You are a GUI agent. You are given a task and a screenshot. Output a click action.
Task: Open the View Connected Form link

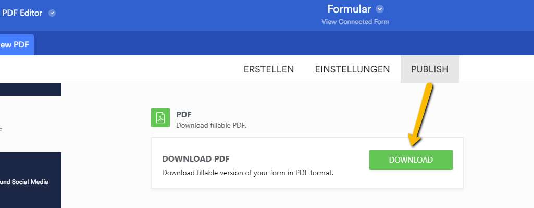(355, 22)
